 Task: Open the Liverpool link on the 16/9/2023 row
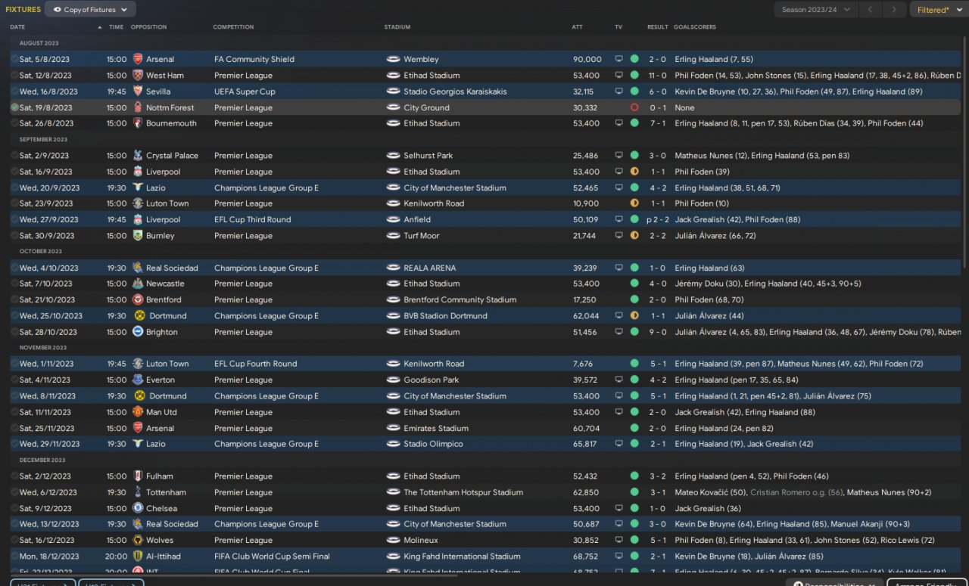(x=164, y=172)
